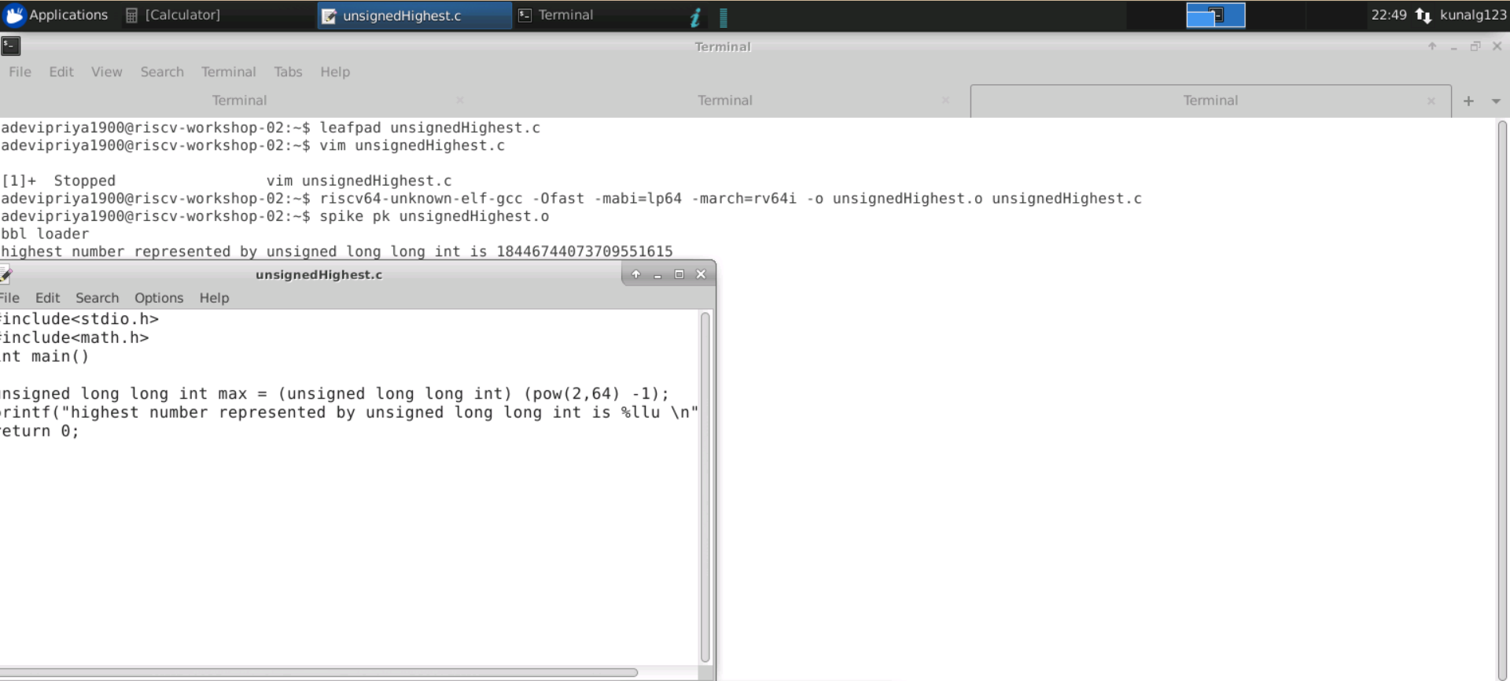Screen dimensions: 1510x681
Task: Click the leafpad horizontal scrollbar
Action: tap(319, 673)
